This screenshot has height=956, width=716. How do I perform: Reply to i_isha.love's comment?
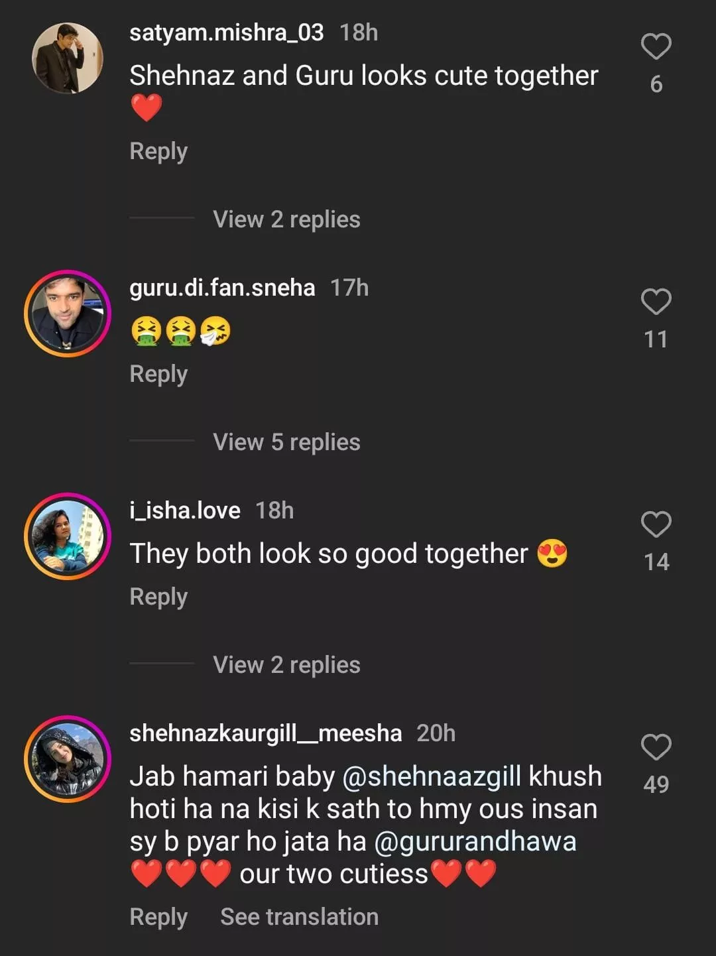click(x=158, y=597)
